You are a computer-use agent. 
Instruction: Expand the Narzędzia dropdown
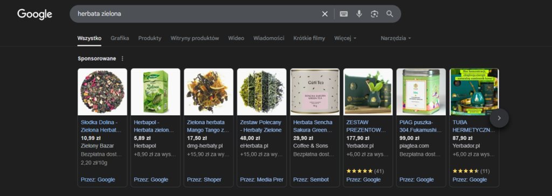(396, 38)
